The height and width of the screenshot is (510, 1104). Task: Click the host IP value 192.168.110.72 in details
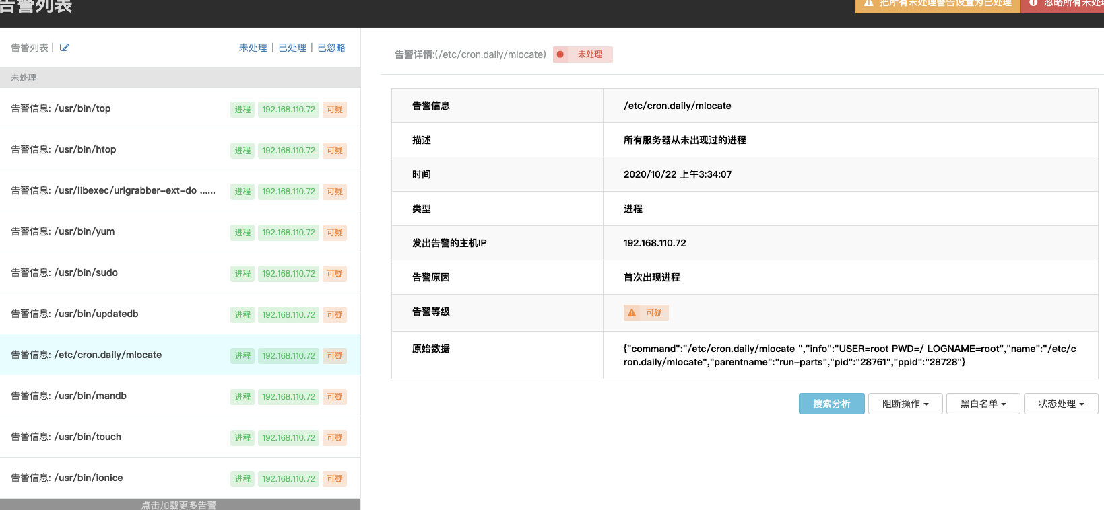pos(655,243)
